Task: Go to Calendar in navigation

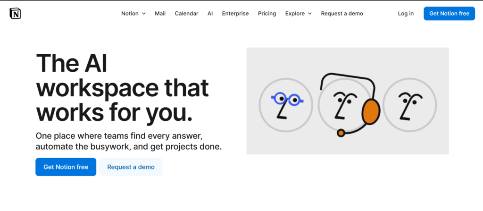Action: (186, 14)
